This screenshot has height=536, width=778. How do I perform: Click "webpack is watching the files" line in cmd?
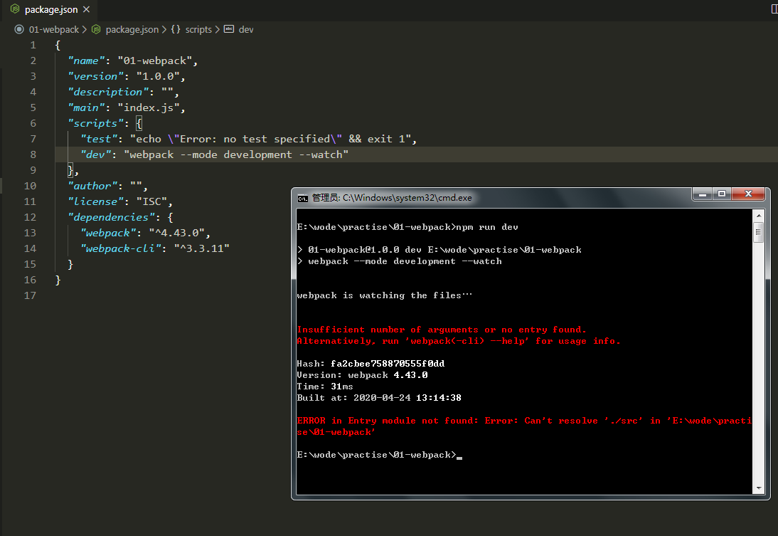coord(385,295)
